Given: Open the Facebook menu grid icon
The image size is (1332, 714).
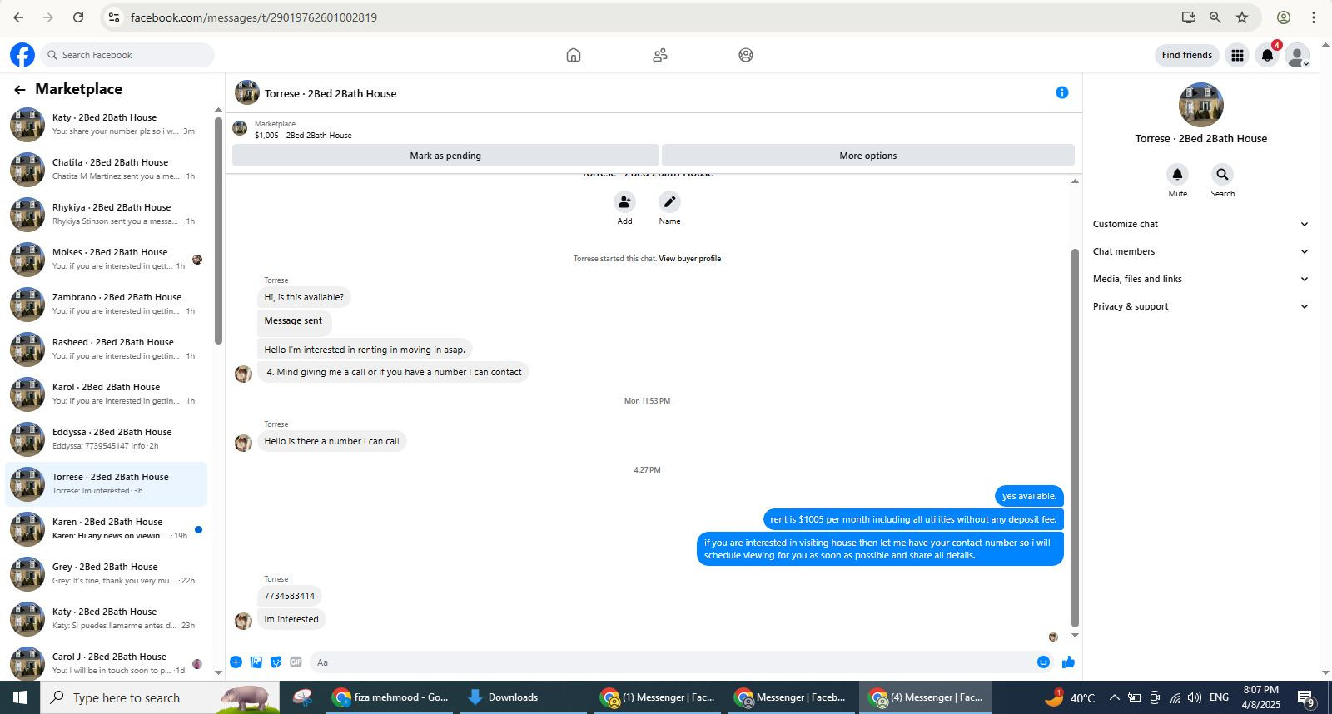Looking at the screenshot, I should click(1238, 55).
